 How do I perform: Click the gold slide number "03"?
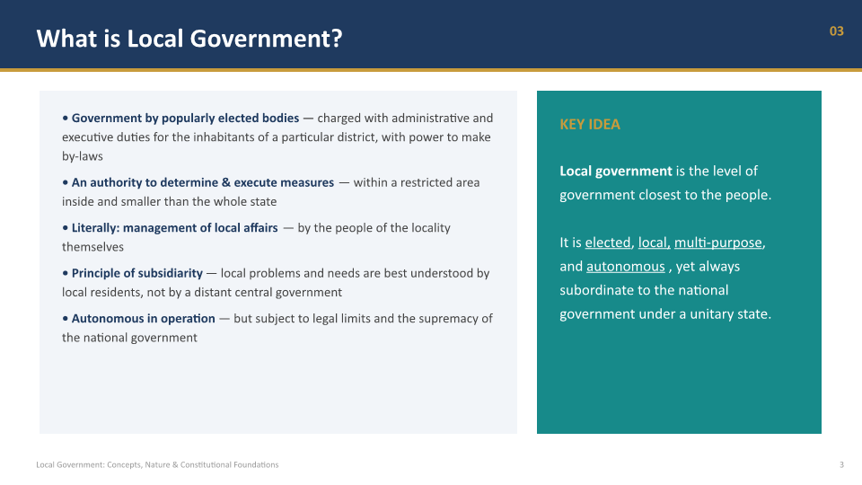tap(836, 31)
